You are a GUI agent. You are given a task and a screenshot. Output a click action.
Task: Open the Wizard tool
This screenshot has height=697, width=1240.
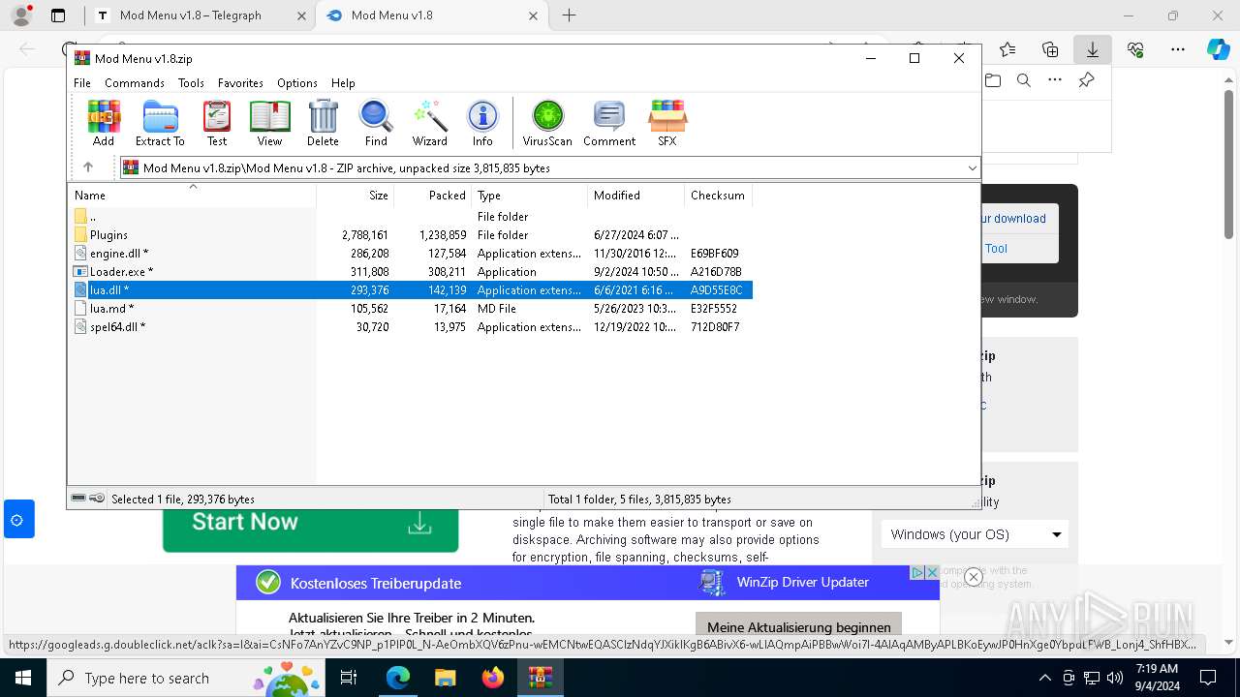coord(429,123)
